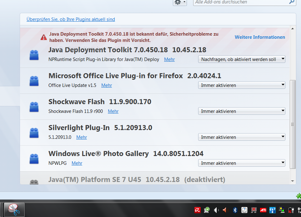Click the 'NPWLPG' description text
Viewport: 301px width, 217px height.
pos(58,163)
